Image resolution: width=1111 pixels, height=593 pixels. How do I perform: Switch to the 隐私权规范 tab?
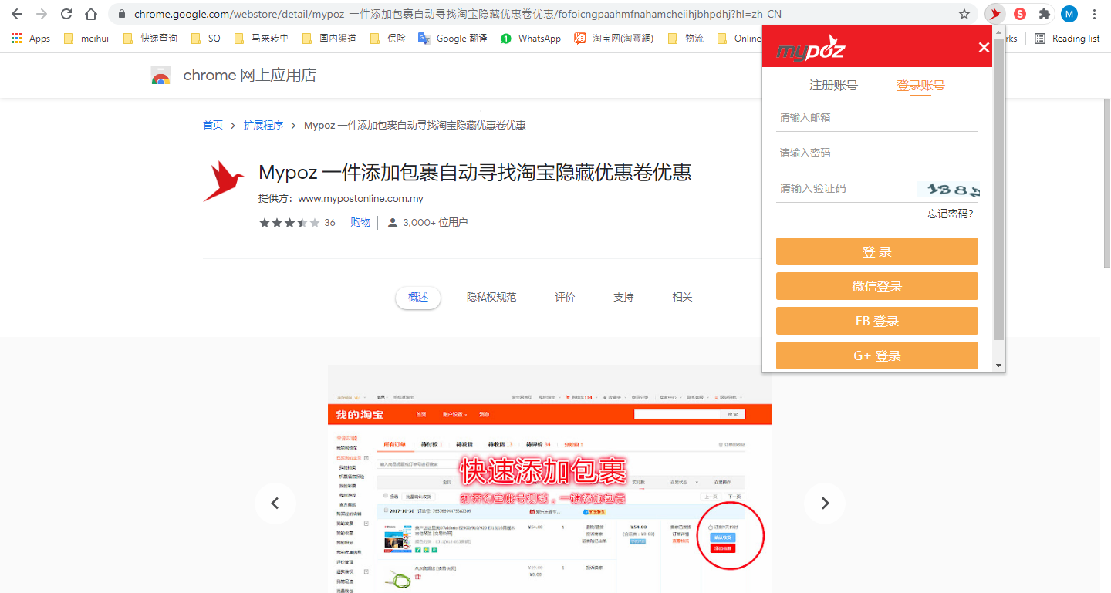tap(491, 298)
